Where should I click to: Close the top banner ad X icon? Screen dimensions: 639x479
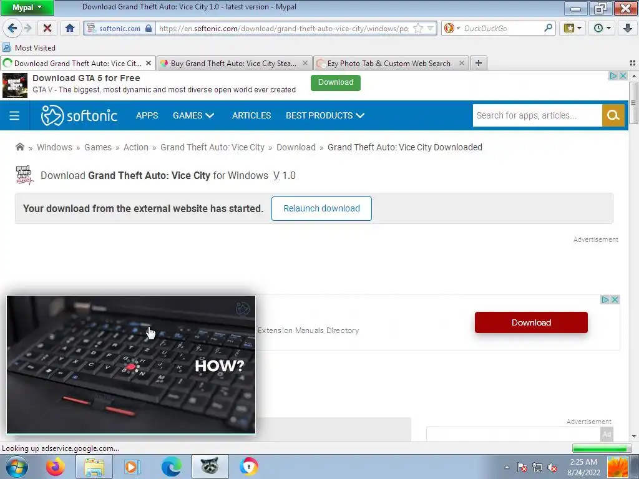(623, 75)
